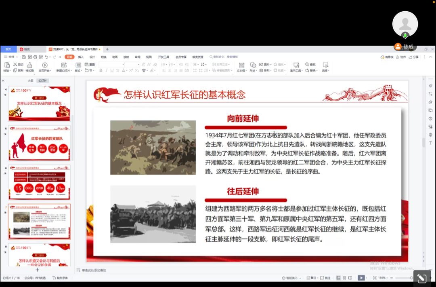Click the Format Painter (格式刷) icon
The height and width of the screenshot is (287, 436).
tap(29, 65)
